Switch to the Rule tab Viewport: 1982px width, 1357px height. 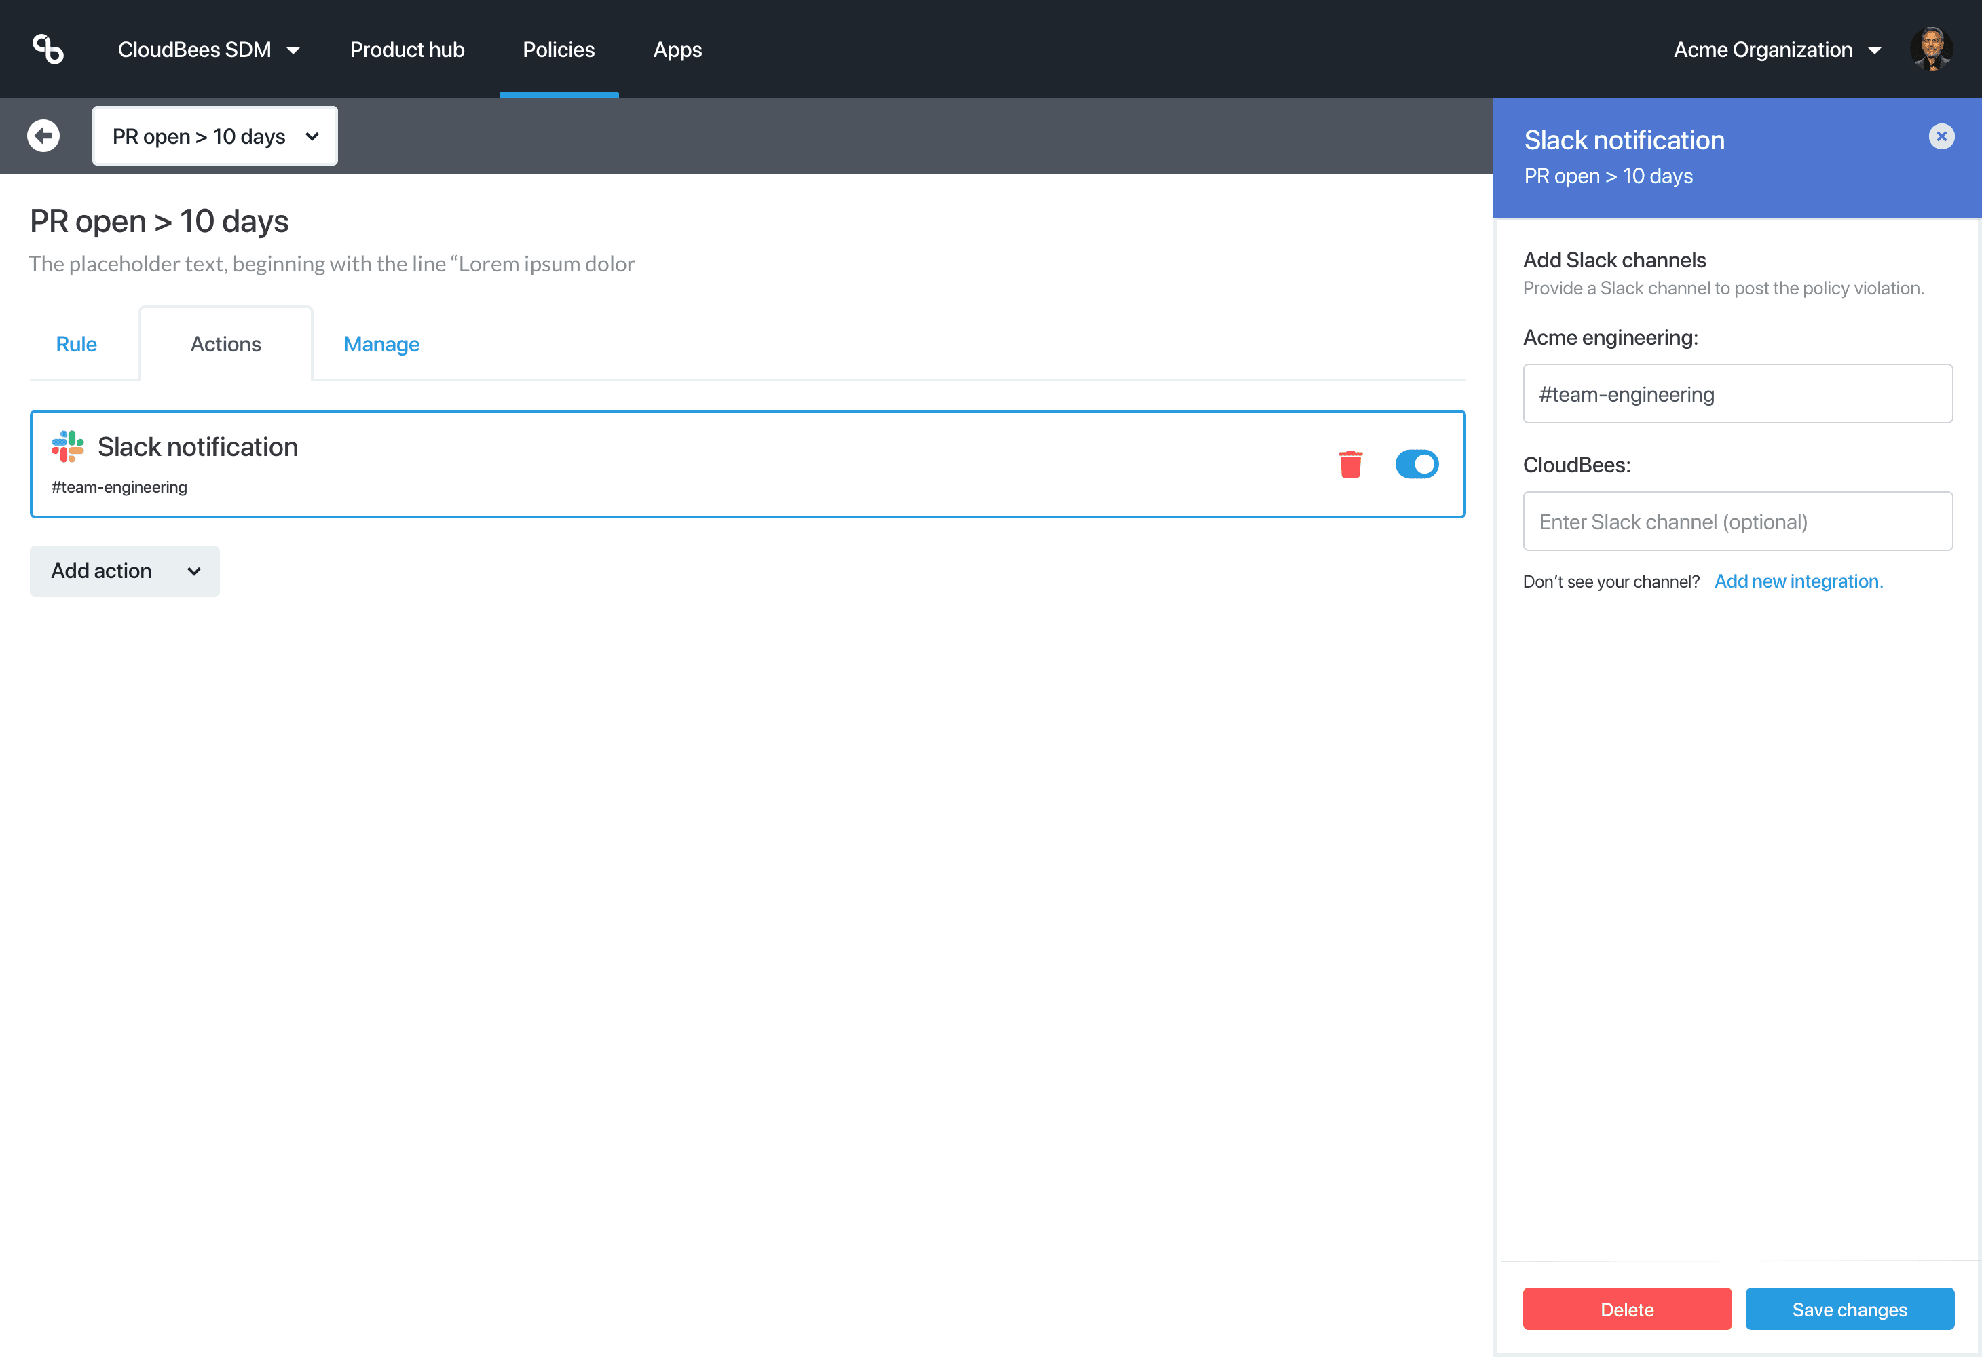pyautogui.click(x=76, y=345)
